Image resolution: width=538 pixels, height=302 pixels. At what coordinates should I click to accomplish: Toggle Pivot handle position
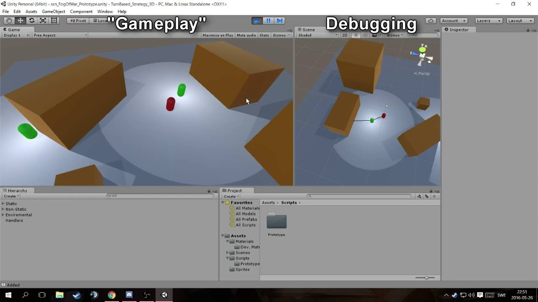click(78, 21)
